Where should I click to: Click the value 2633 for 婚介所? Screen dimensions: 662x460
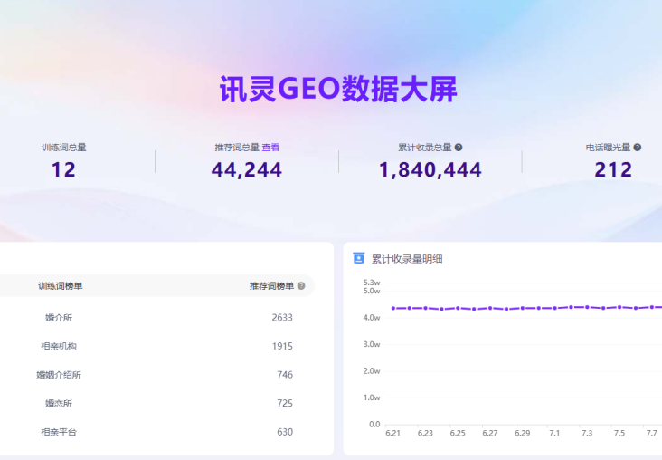(x=282, y=318)
